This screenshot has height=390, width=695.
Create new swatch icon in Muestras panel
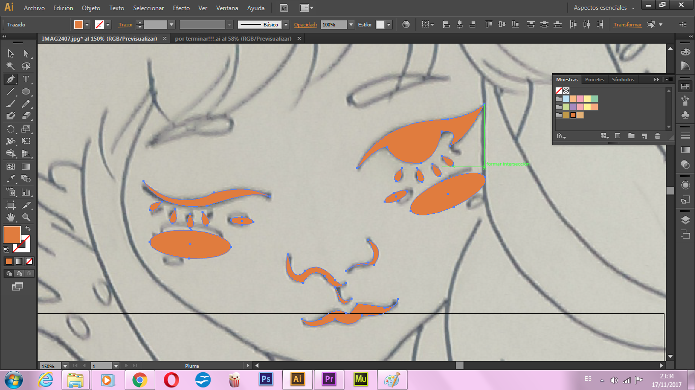[x=644, y=136]
